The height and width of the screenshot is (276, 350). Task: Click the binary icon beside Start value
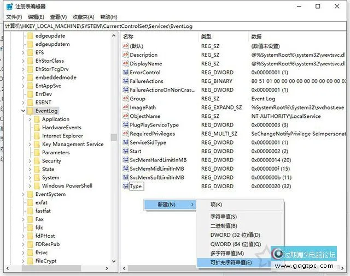126,151
